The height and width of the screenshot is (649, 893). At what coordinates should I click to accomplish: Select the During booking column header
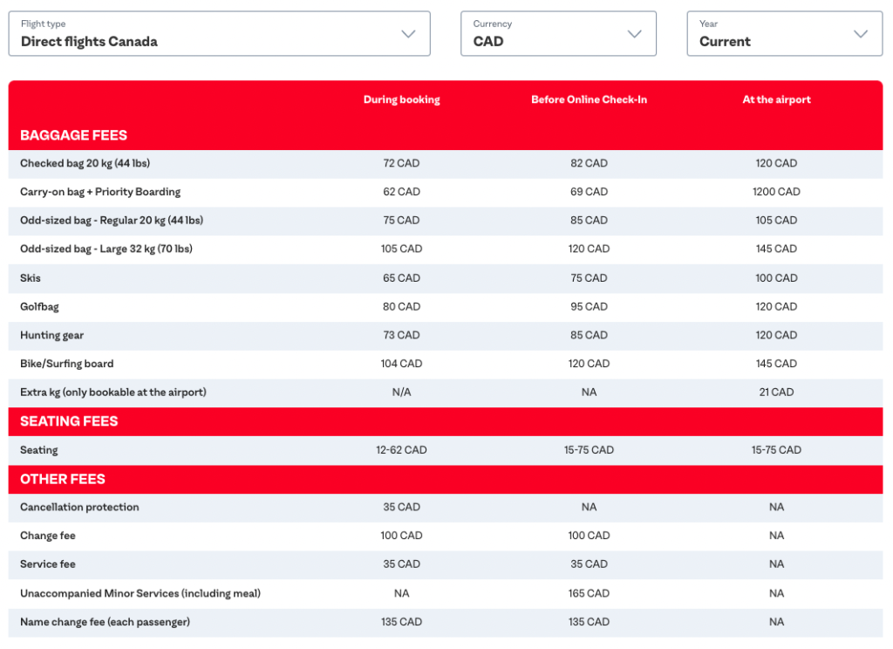point(401,99)
